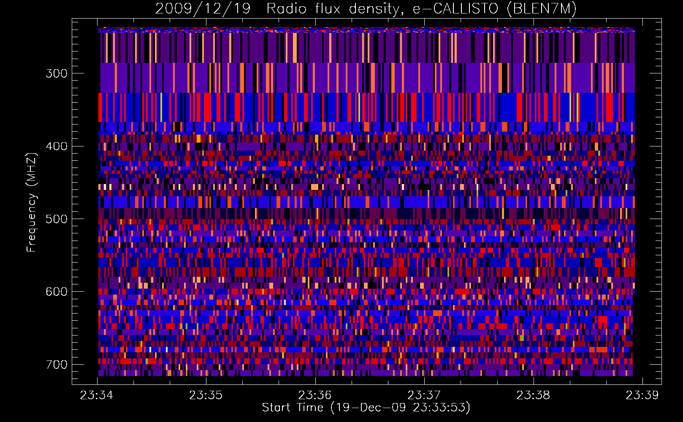Viewport: 683px width, 422px height.
Task: Click the frequency tick label "500"
Action: [x=57, y=219]
